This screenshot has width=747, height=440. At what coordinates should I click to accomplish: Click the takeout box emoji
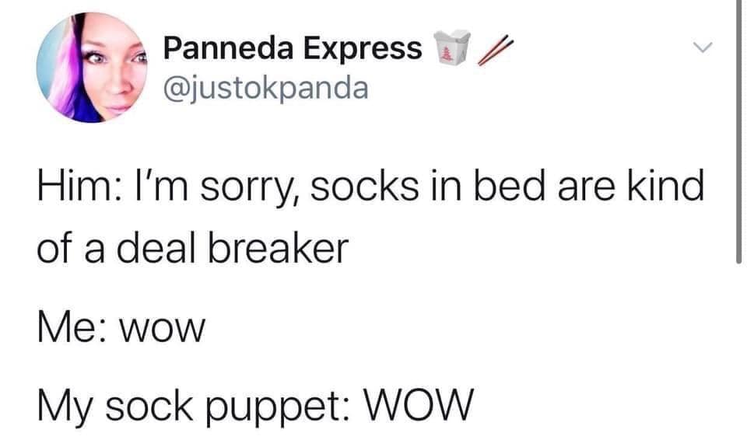point(452,47)
